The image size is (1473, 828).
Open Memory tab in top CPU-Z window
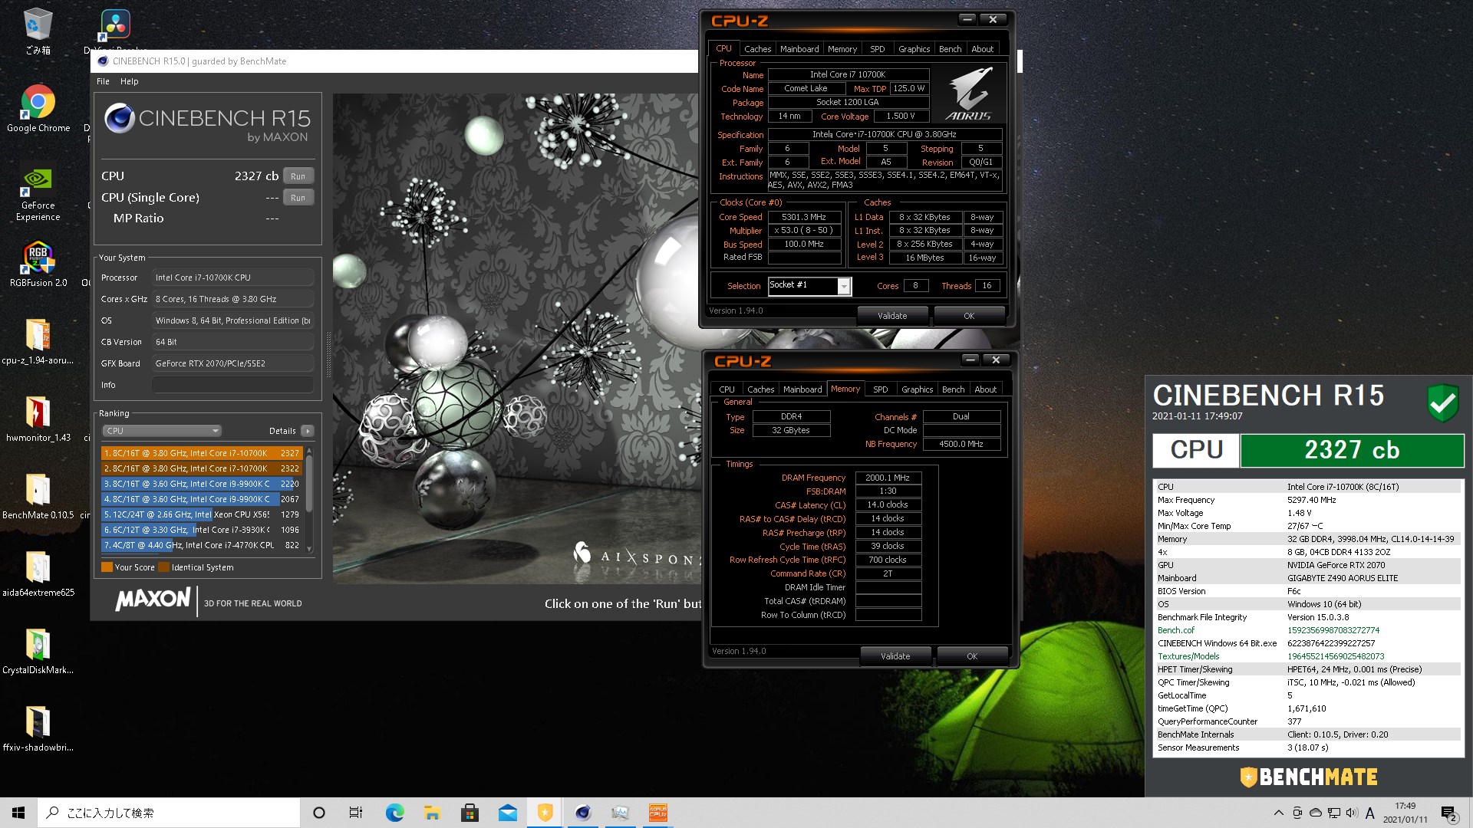click(x=842, y=49)
